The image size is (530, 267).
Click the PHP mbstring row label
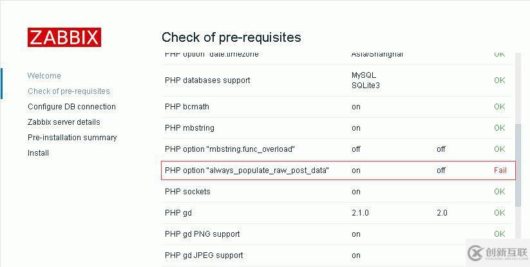[x=189, y=128]
